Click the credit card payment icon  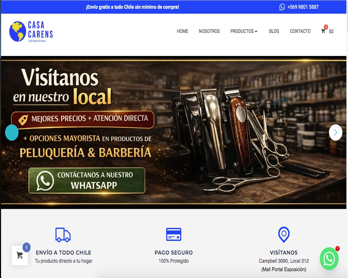tap(174, 234)
